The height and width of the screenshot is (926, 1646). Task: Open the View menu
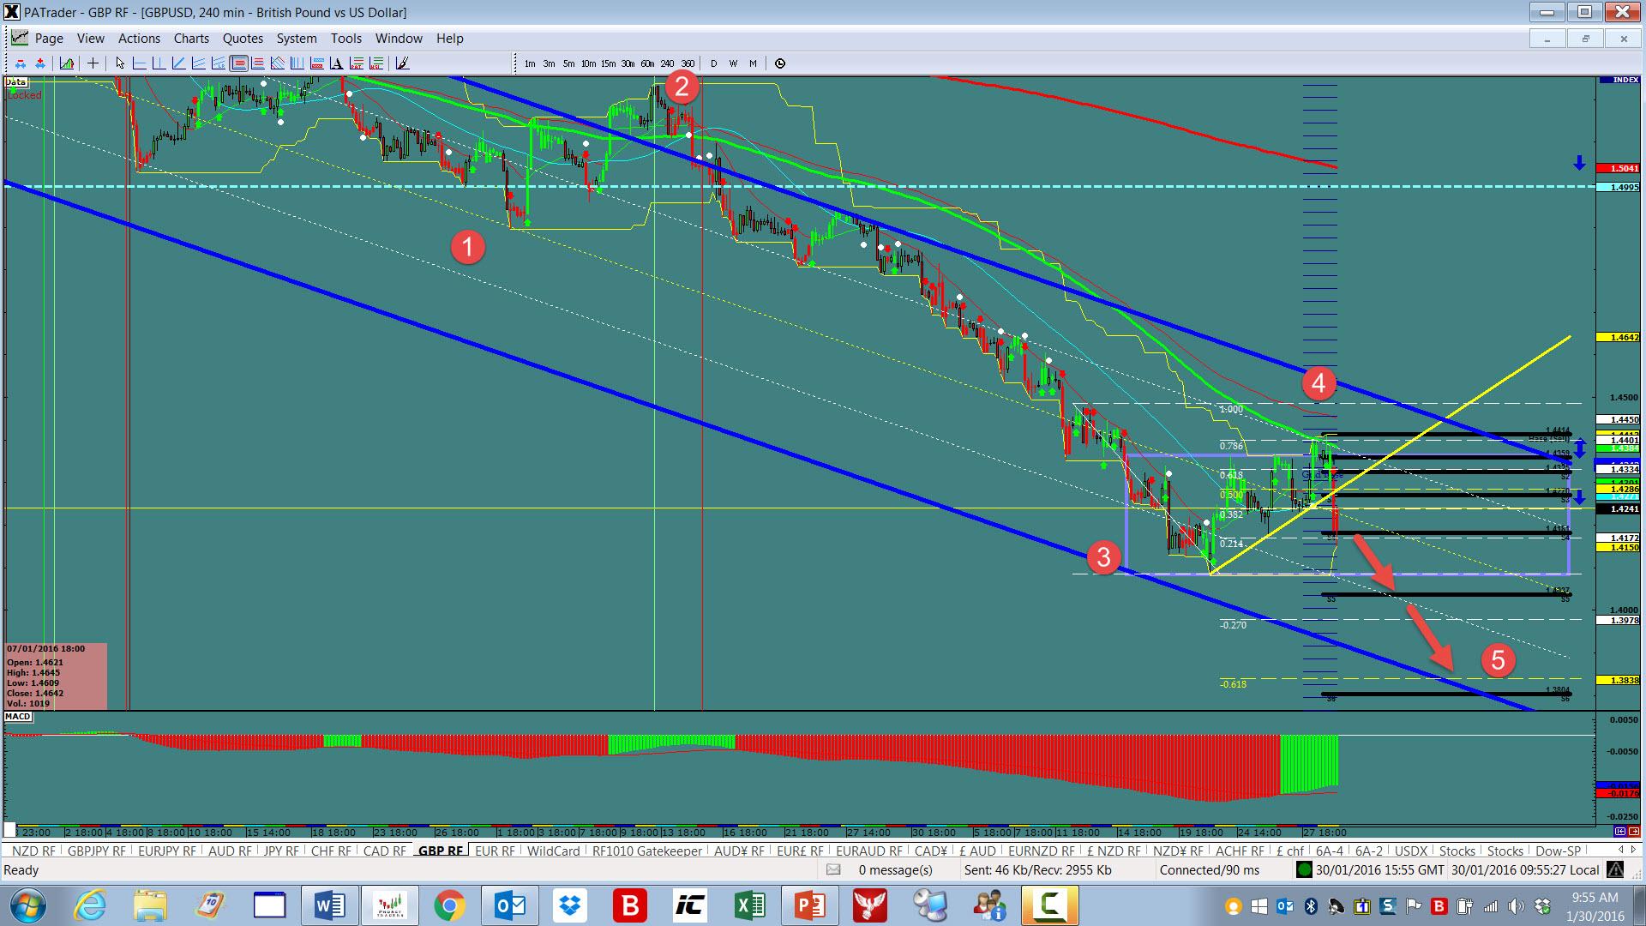(x=91, y=39)
